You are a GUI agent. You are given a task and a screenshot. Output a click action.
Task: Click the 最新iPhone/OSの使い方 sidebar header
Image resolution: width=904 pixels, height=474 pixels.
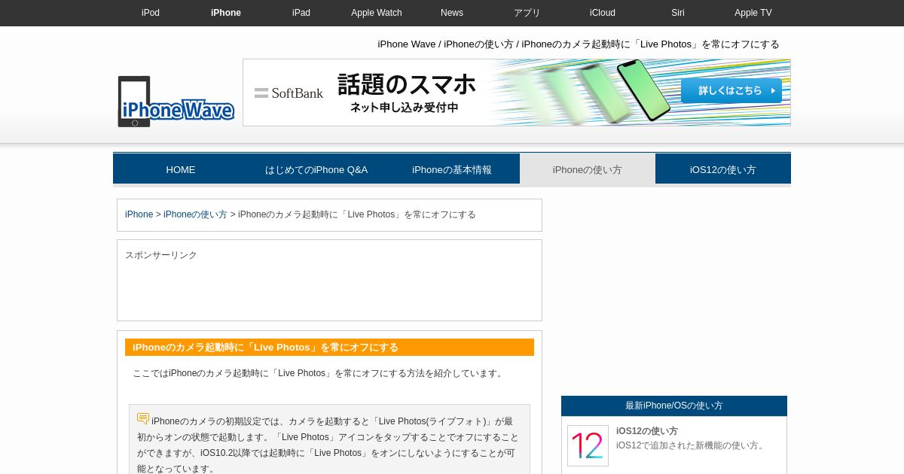674,406
